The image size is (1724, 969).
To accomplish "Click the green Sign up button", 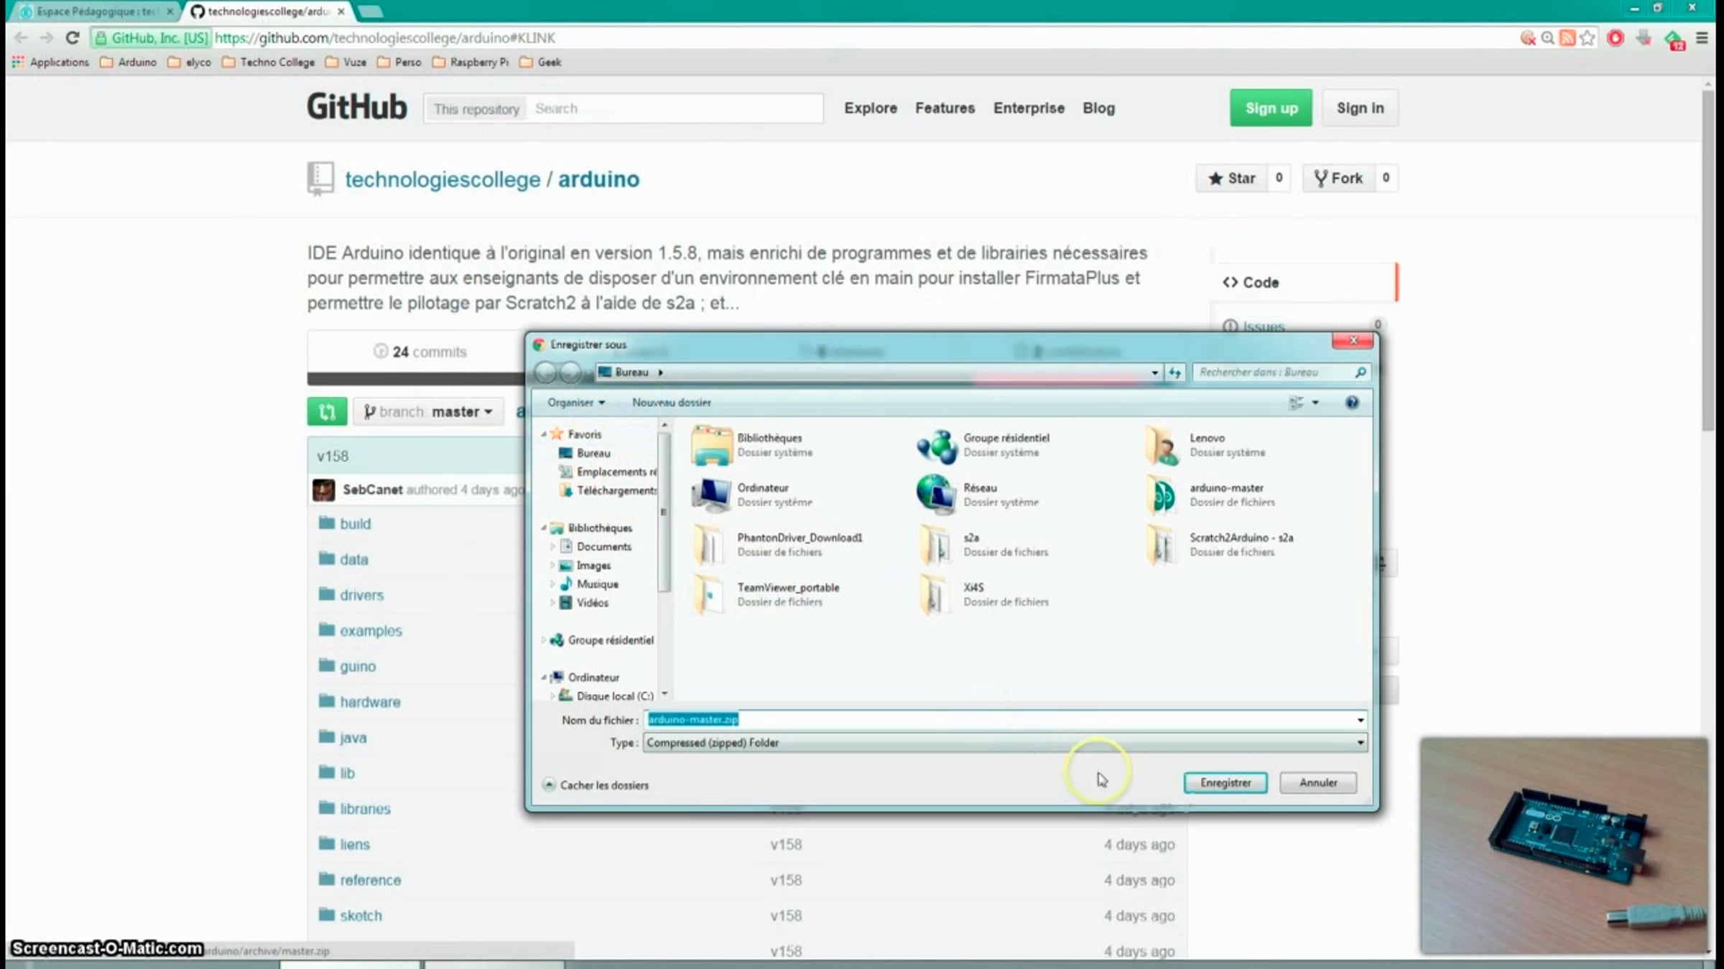I will click(1271, 108).
